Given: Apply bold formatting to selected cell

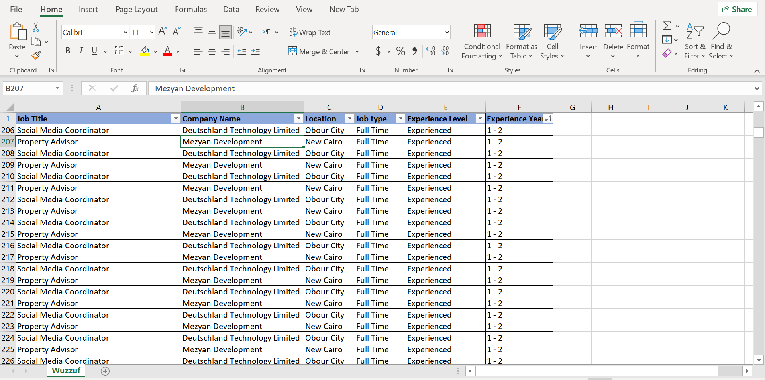Looking at the screenshot, I should pyautogui.click(x=67, y=51).
